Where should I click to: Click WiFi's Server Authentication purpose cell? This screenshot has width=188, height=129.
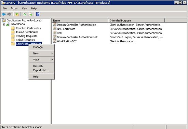(x=136, y=33)
